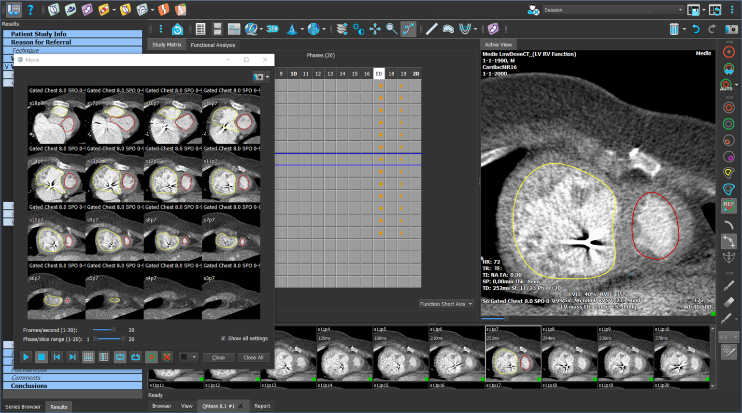742x413 pixels.
Task: Toggle the REF button in right toolbar
Action: tap(728, 205)
